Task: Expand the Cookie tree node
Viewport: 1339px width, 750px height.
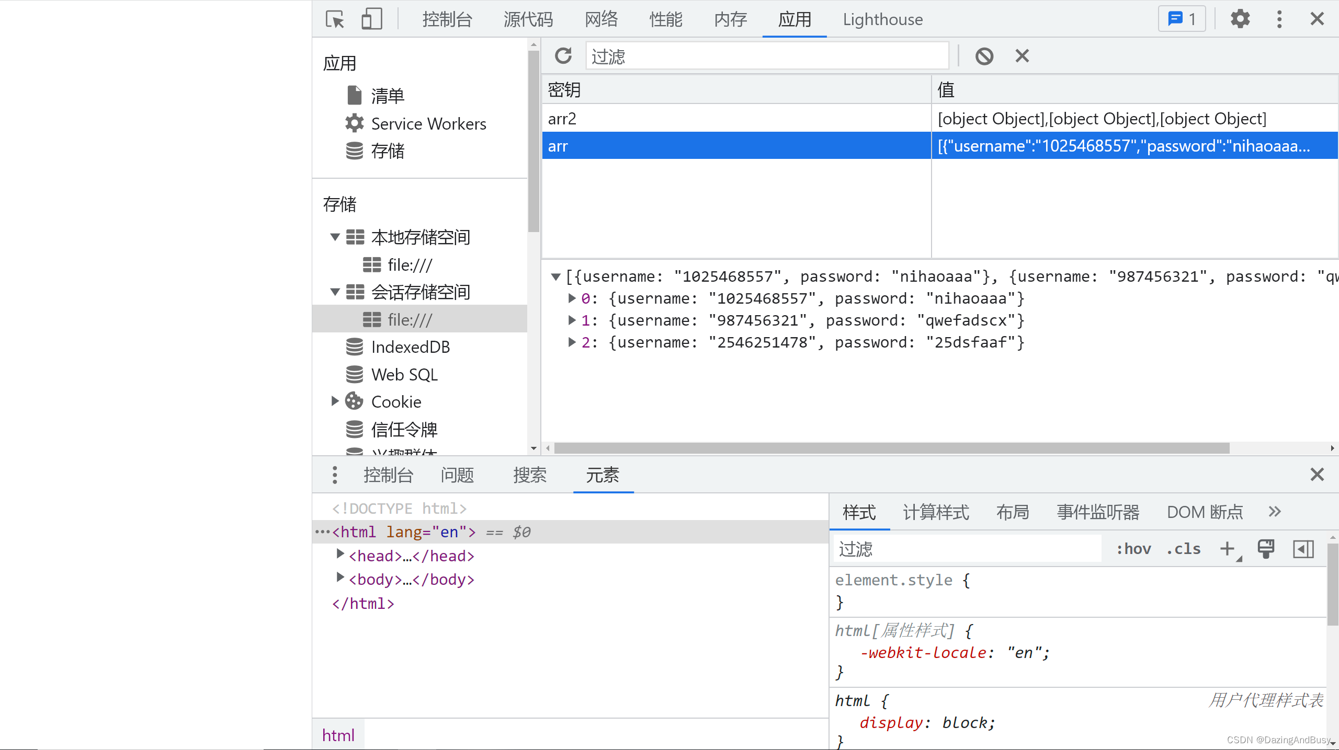Action: [x=335, y=401]
